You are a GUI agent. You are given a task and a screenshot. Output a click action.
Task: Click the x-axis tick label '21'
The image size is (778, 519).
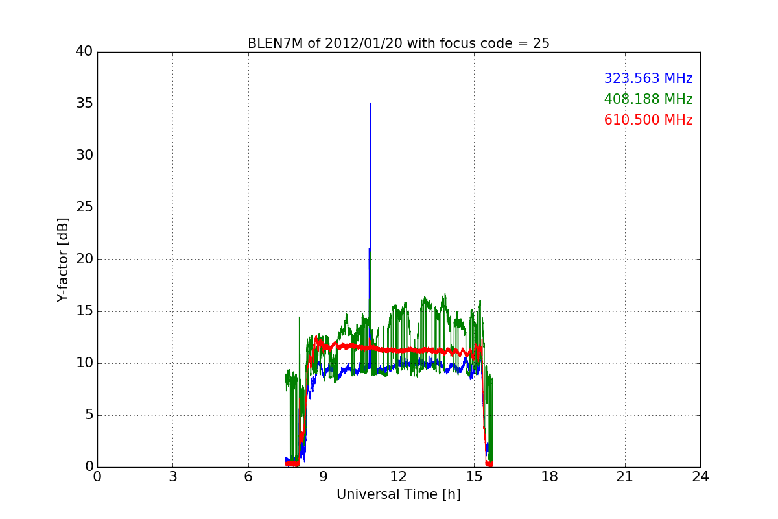click(x=625, y=477)
